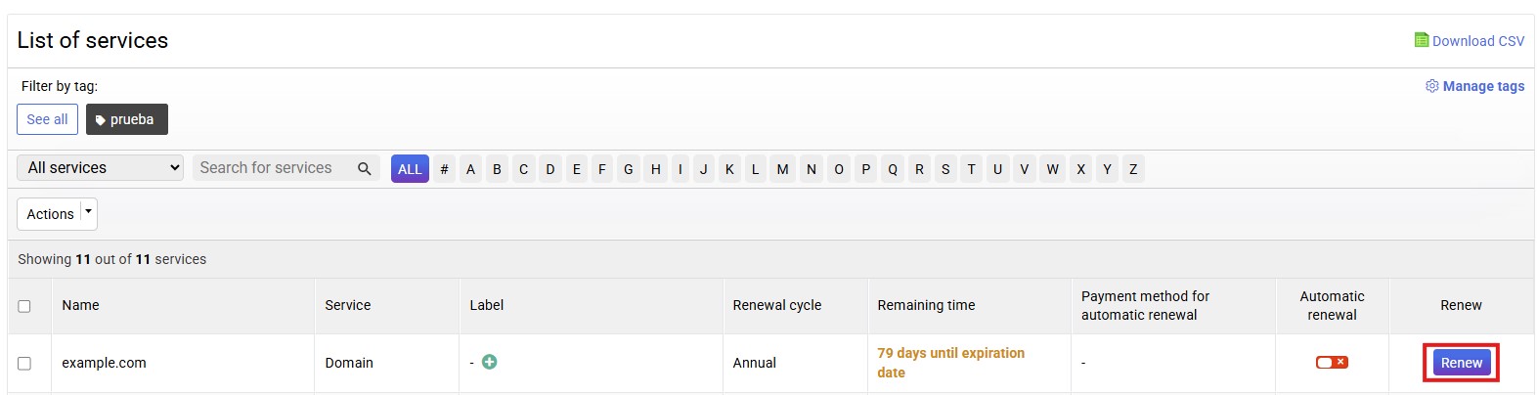Viewport: 1537px width, 395px height.
Task: Click the Search for services field
Action: click(x=272, y=168)
